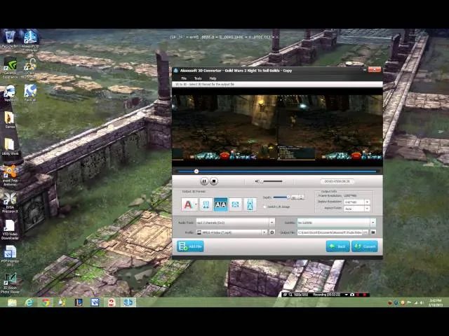
Task: Open Recycle Bin desktop icon
Action: [10, 39]
